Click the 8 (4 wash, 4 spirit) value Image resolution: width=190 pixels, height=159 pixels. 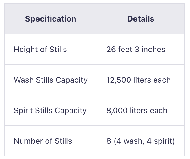coord(141,141)
